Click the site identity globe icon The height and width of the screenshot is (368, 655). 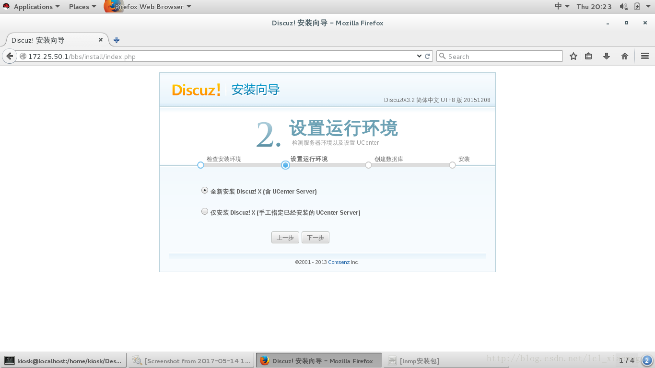[x=23, y=56]
